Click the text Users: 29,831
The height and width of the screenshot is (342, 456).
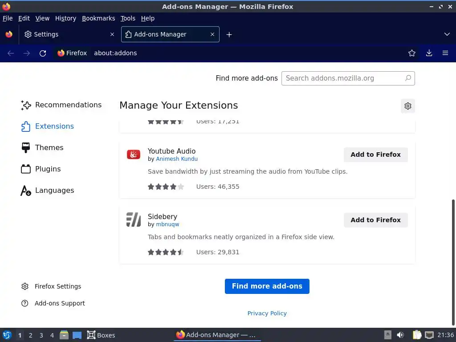coord(217,252)
